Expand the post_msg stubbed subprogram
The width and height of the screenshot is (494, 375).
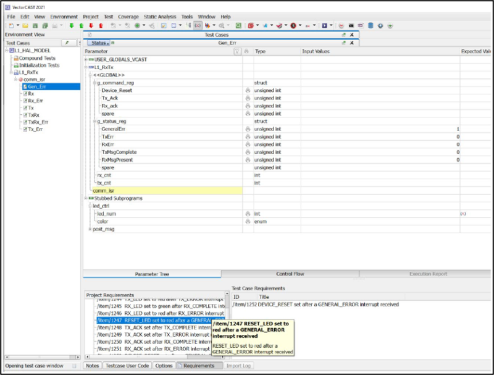coord(91,229)
